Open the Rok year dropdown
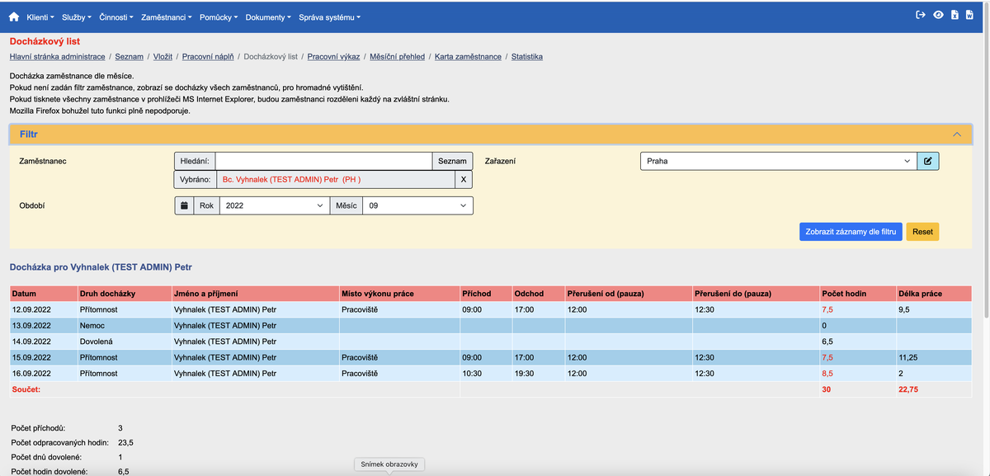The width and height of the screenshot is (990, 476). [272, 205]
